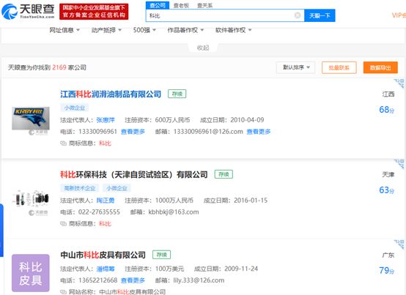Open 科比环保科技（天津自贸试验区）有限公司 page
406x295 pixels.
pos(134,174)
